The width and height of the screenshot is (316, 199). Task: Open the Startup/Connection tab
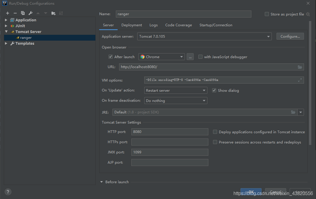point(216,25)
